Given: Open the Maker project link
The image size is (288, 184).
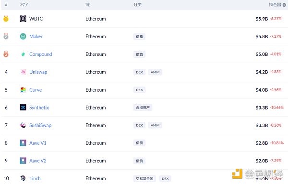Looking at the screenshot, I should click(x=36, y=36).
